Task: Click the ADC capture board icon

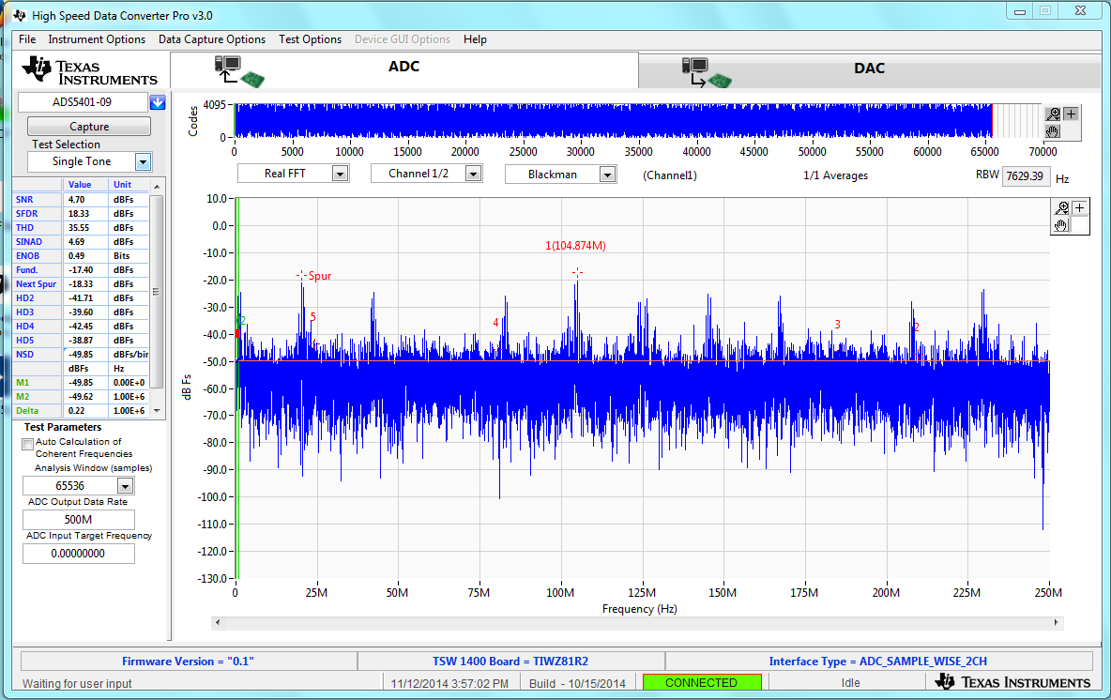Action: 238,71
